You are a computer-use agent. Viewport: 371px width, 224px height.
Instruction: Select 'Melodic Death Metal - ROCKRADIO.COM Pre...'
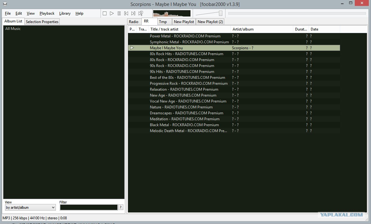point(234,131)
